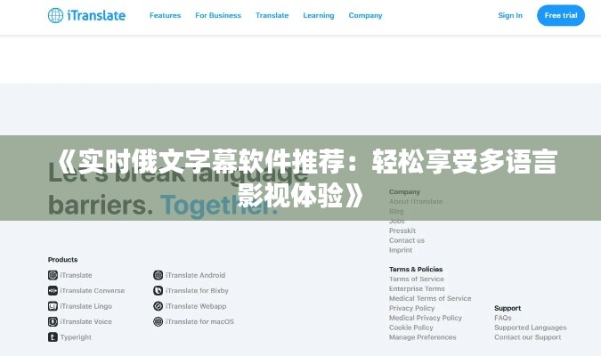Image resolution: width=601 pixels, height=356 pixels.
Task: Click the iTranslate Voice product icon
Action: pos(53,321)
